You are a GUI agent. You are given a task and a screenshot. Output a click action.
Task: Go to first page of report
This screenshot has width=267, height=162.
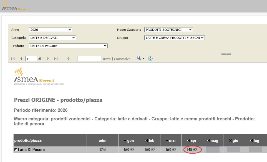[13, 59]
